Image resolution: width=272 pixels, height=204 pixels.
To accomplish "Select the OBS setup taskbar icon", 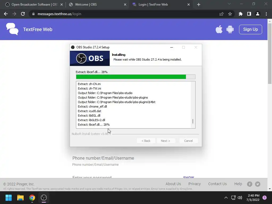I will coord(44,198).
